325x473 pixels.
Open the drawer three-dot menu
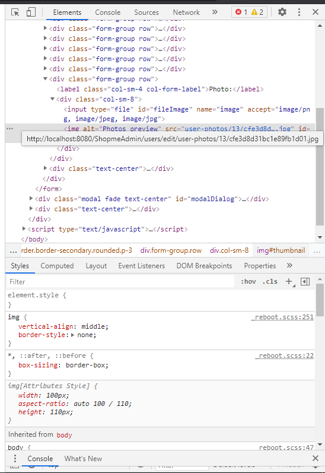pos(15,459)
